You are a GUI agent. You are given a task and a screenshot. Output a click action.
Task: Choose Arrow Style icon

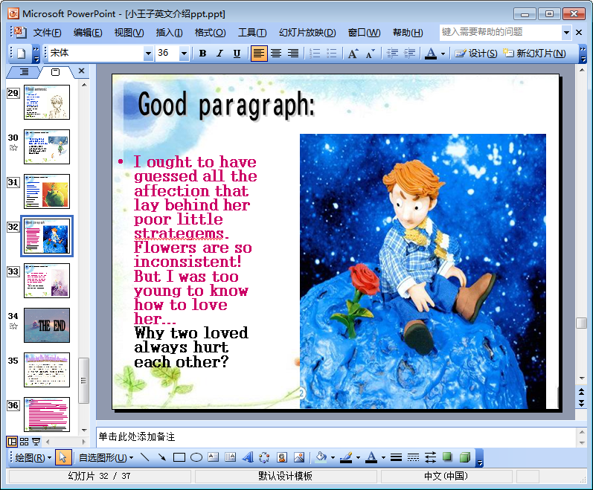pos(430,457)
